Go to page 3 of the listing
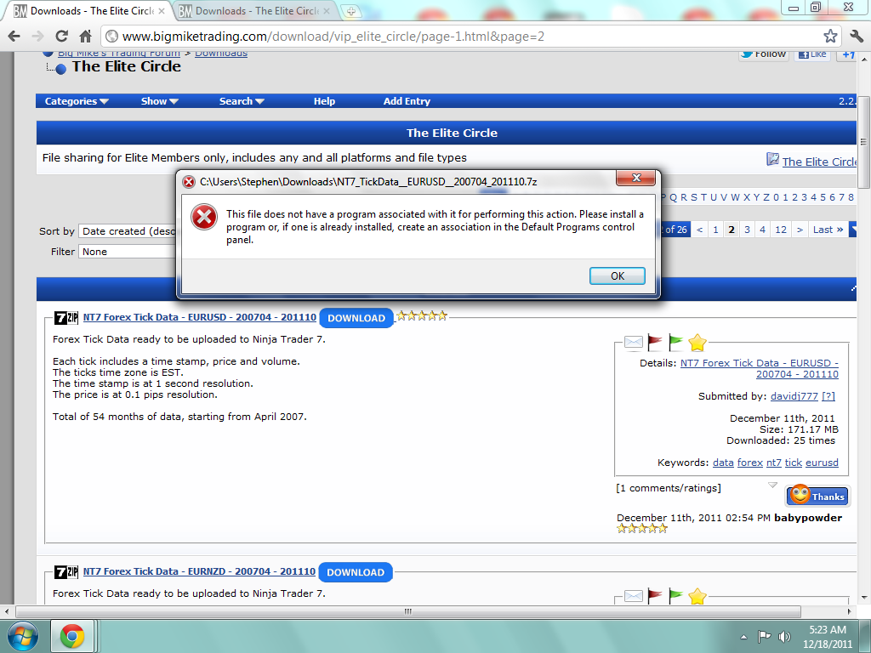The height and width of the screenshot is (653, 871). 747,230
